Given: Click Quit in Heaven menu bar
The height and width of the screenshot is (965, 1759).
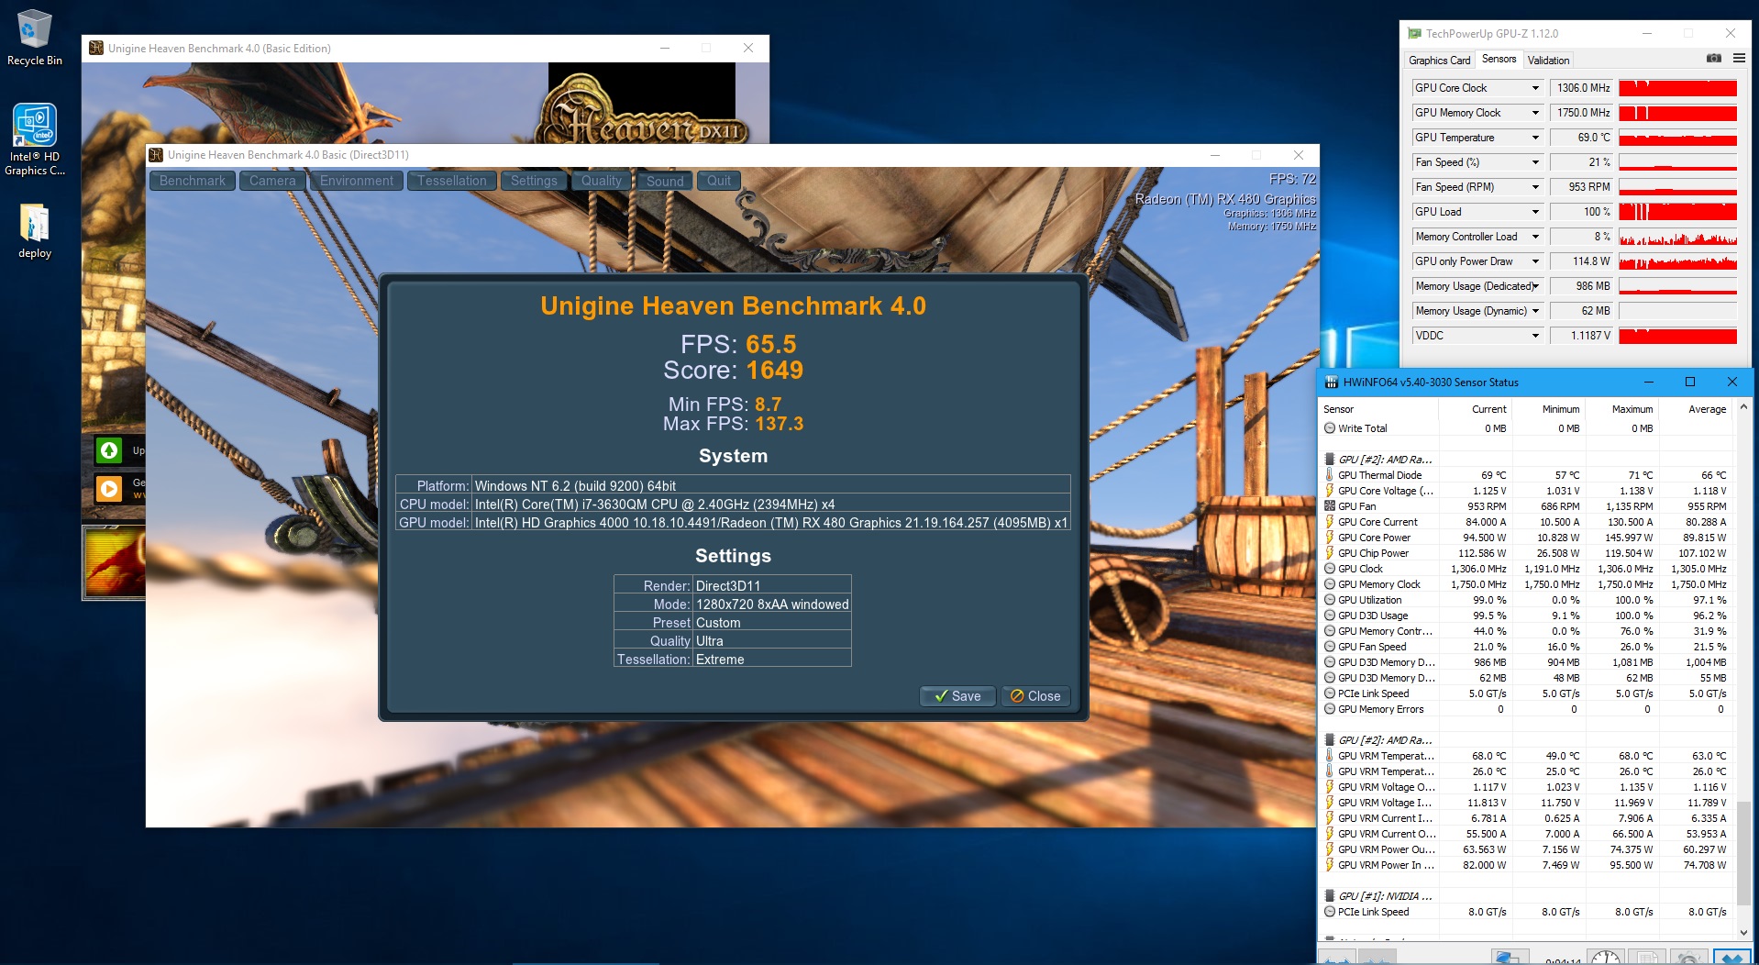Looking at the screenshot, I should (719, 181).
